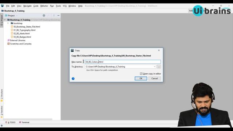This screenshot has width=233, height=131.
Task: Select 00_Bootstrap_Stater_File.html in the tree
Action: [27, 27]
